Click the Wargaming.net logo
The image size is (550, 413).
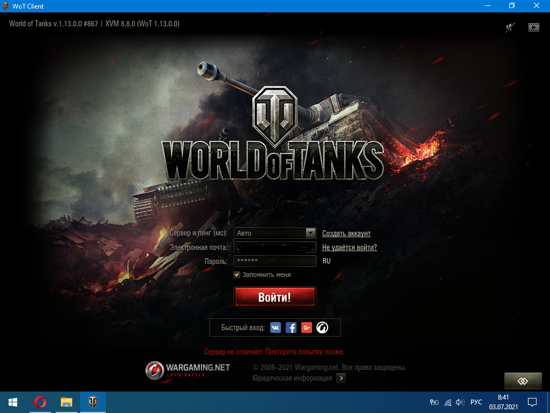pos(187,370)
